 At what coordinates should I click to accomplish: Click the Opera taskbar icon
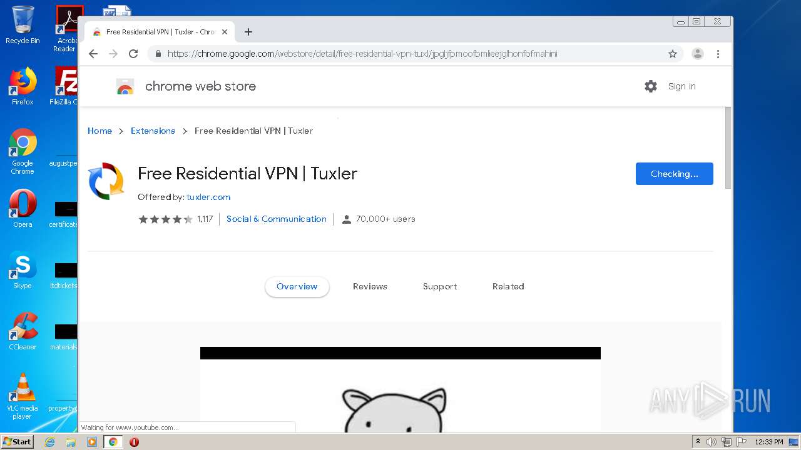tap(134, 442)
